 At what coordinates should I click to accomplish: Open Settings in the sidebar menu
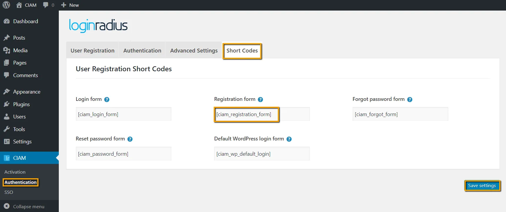pos(22,142)
